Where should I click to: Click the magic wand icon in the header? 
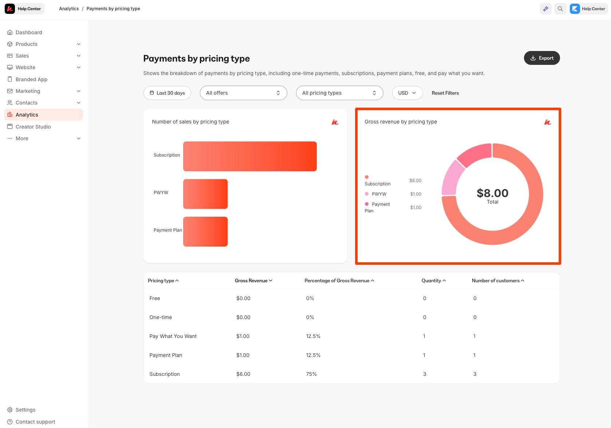click(x=545, y=8)
